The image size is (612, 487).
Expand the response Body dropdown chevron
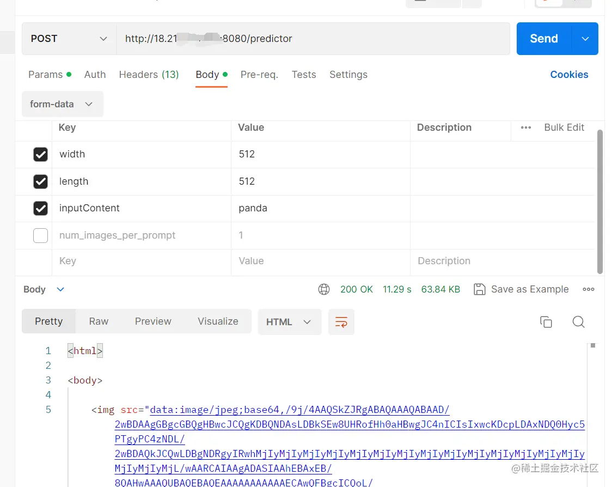pos(60,289)
